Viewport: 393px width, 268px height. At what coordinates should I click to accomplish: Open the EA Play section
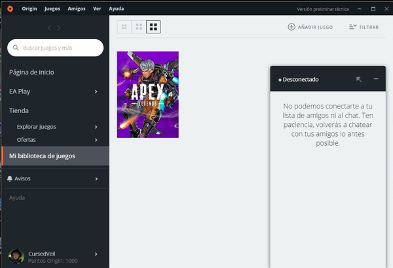coord(20,92)
